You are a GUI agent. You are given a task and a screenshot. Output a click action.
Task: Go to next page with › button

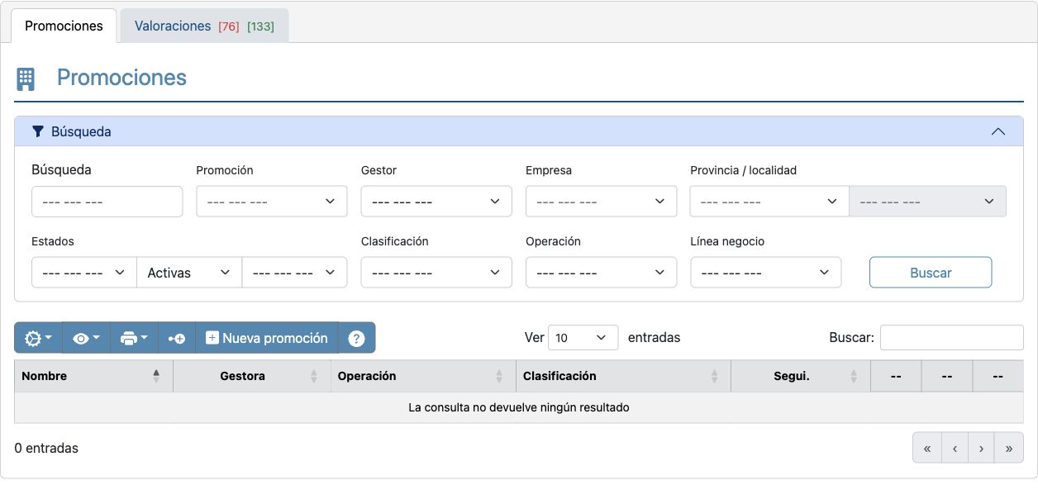[x=981, y=449]
